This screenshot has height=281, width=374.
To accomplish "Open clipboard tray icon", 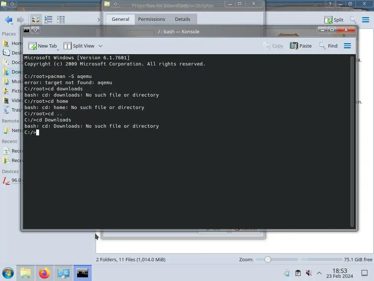I will click(298, 273).
